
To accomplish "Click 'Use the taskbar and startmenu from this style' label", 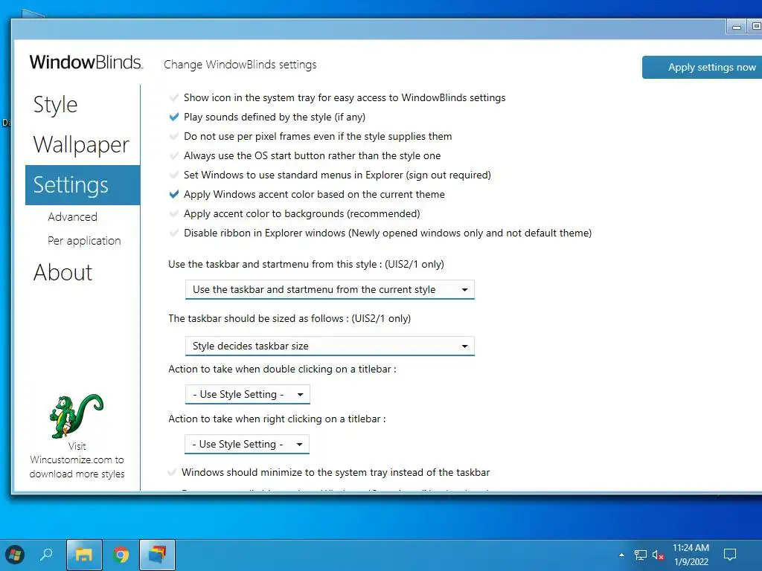I will tap(306, 264).
